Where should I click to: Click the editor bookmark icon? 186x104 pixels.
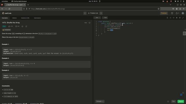tap(167, 18)
